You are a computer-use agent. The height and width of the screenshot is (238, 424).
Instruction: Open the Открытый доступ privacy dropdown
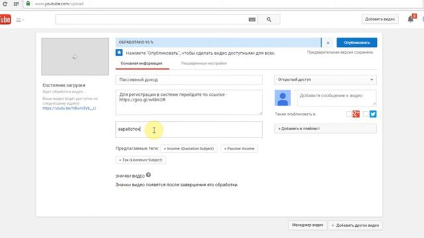(x=325, y=79)
